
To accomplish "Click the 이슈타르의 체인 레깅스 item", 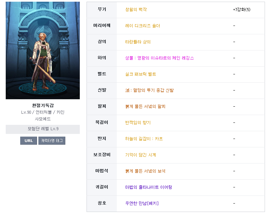I will point(159,58).
